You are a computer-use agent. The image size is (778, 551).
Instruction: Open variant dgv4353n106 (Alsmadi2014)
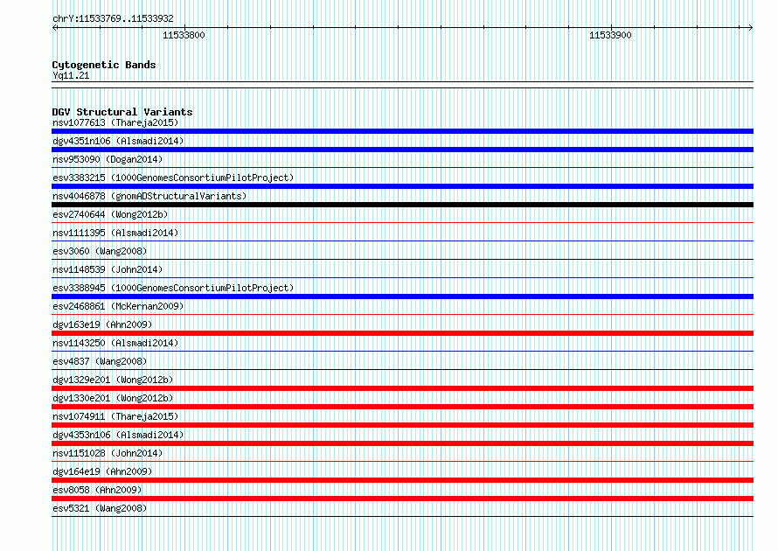tap(118, 435)
